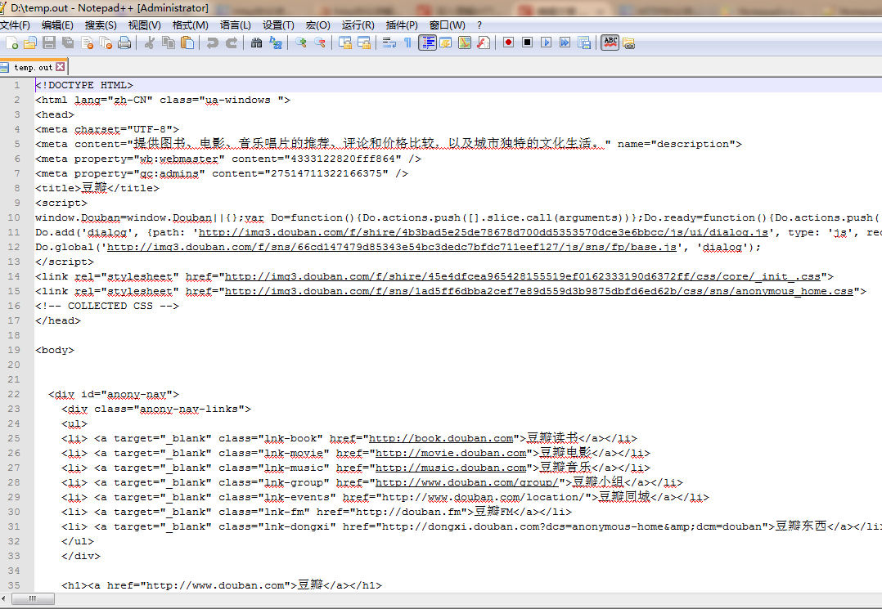Click the http://movie.douban.com link

[451, 453]
